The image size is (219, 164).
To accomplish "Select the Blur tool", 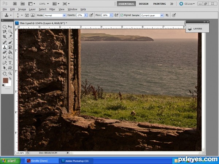I will coord(4,57).
